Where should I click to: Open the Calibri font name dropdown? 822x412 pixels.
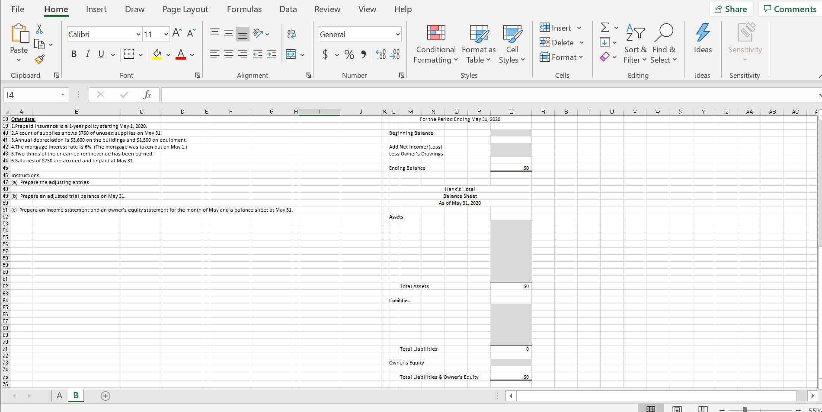[138, 34]
